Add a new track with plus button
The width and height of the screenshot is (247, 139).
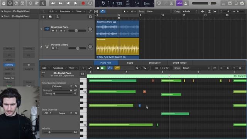tap(43, 17)
